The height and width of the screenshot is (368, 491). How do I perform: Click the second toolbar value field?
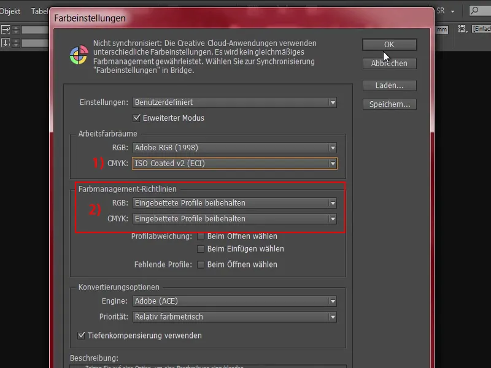pyautogui.click(x=35, y=43)
